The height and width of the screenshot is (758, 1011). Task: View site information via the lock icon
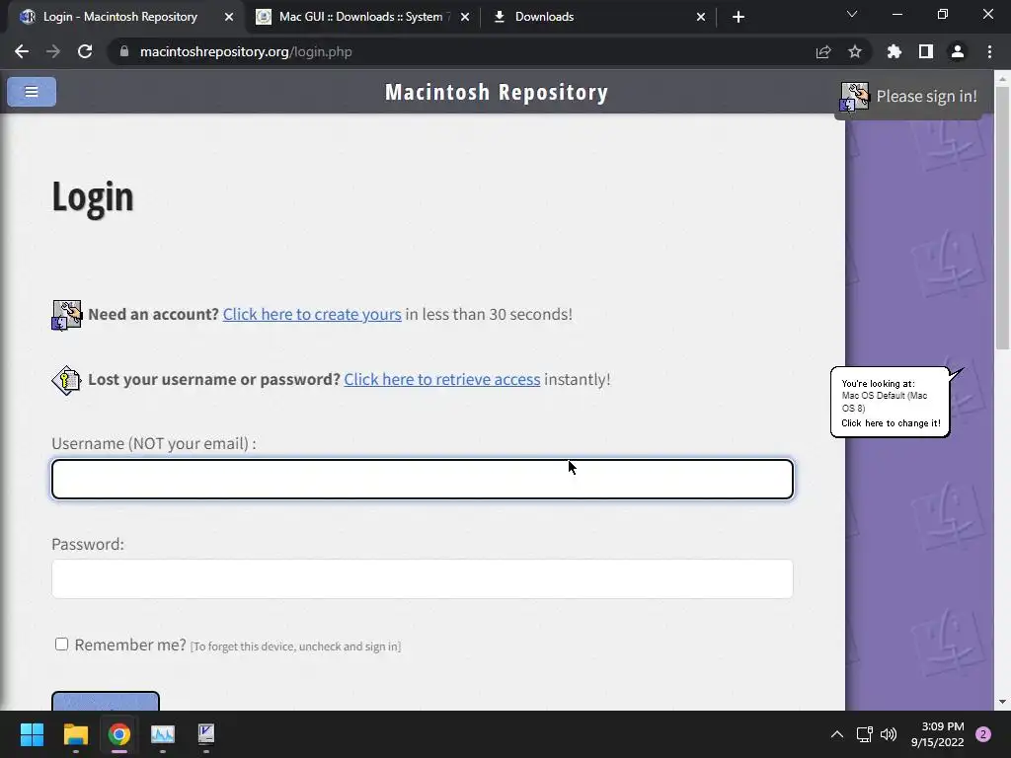click(x=123, y=51)
